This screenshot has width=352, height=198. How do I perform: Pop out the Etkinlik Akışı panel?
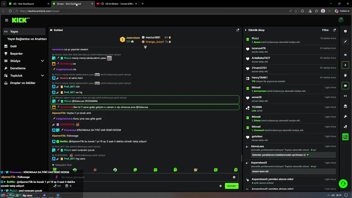(334, 30)
